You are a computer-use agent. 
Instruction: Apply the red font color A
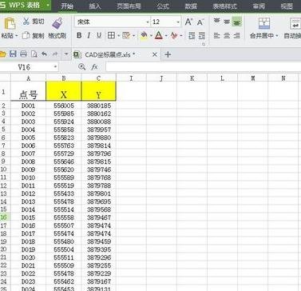159,35
